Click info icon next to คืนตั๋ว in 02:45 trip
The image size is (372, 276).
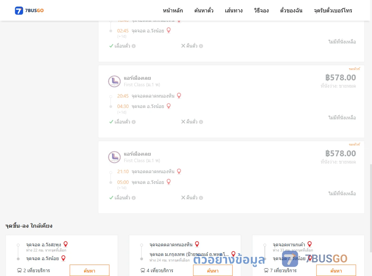tap(201, 46)
